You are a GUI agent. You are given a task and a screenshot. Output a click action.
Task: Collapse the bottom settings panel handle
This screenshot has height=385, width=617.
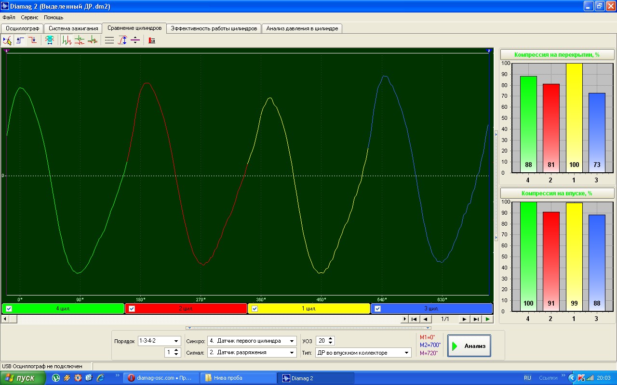pyautogui.click(x=308, y=328)
